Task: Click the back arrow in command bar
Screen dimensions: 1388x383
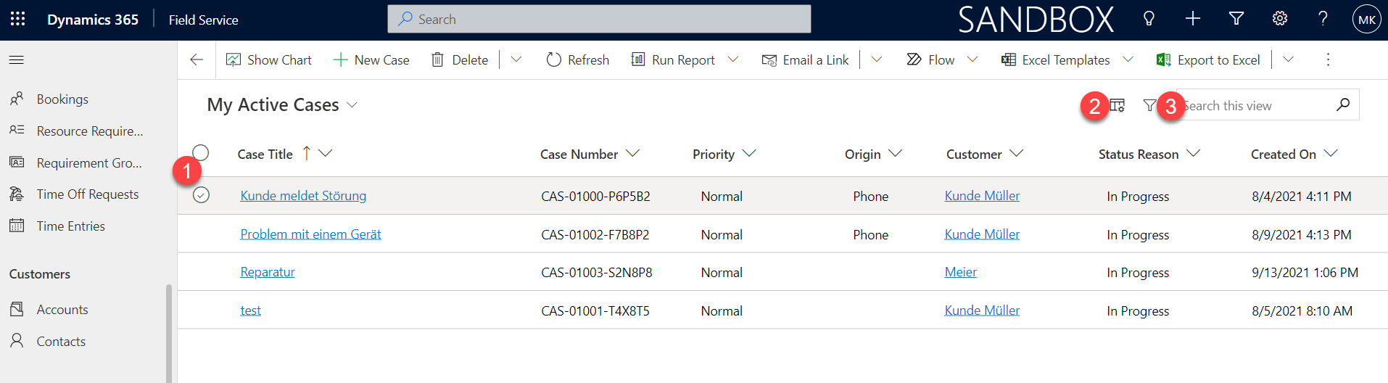Action: click(x=197, y=60)
